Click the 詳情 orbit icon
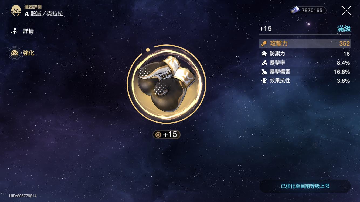This screenshot has height=202, width=360. 14,31
